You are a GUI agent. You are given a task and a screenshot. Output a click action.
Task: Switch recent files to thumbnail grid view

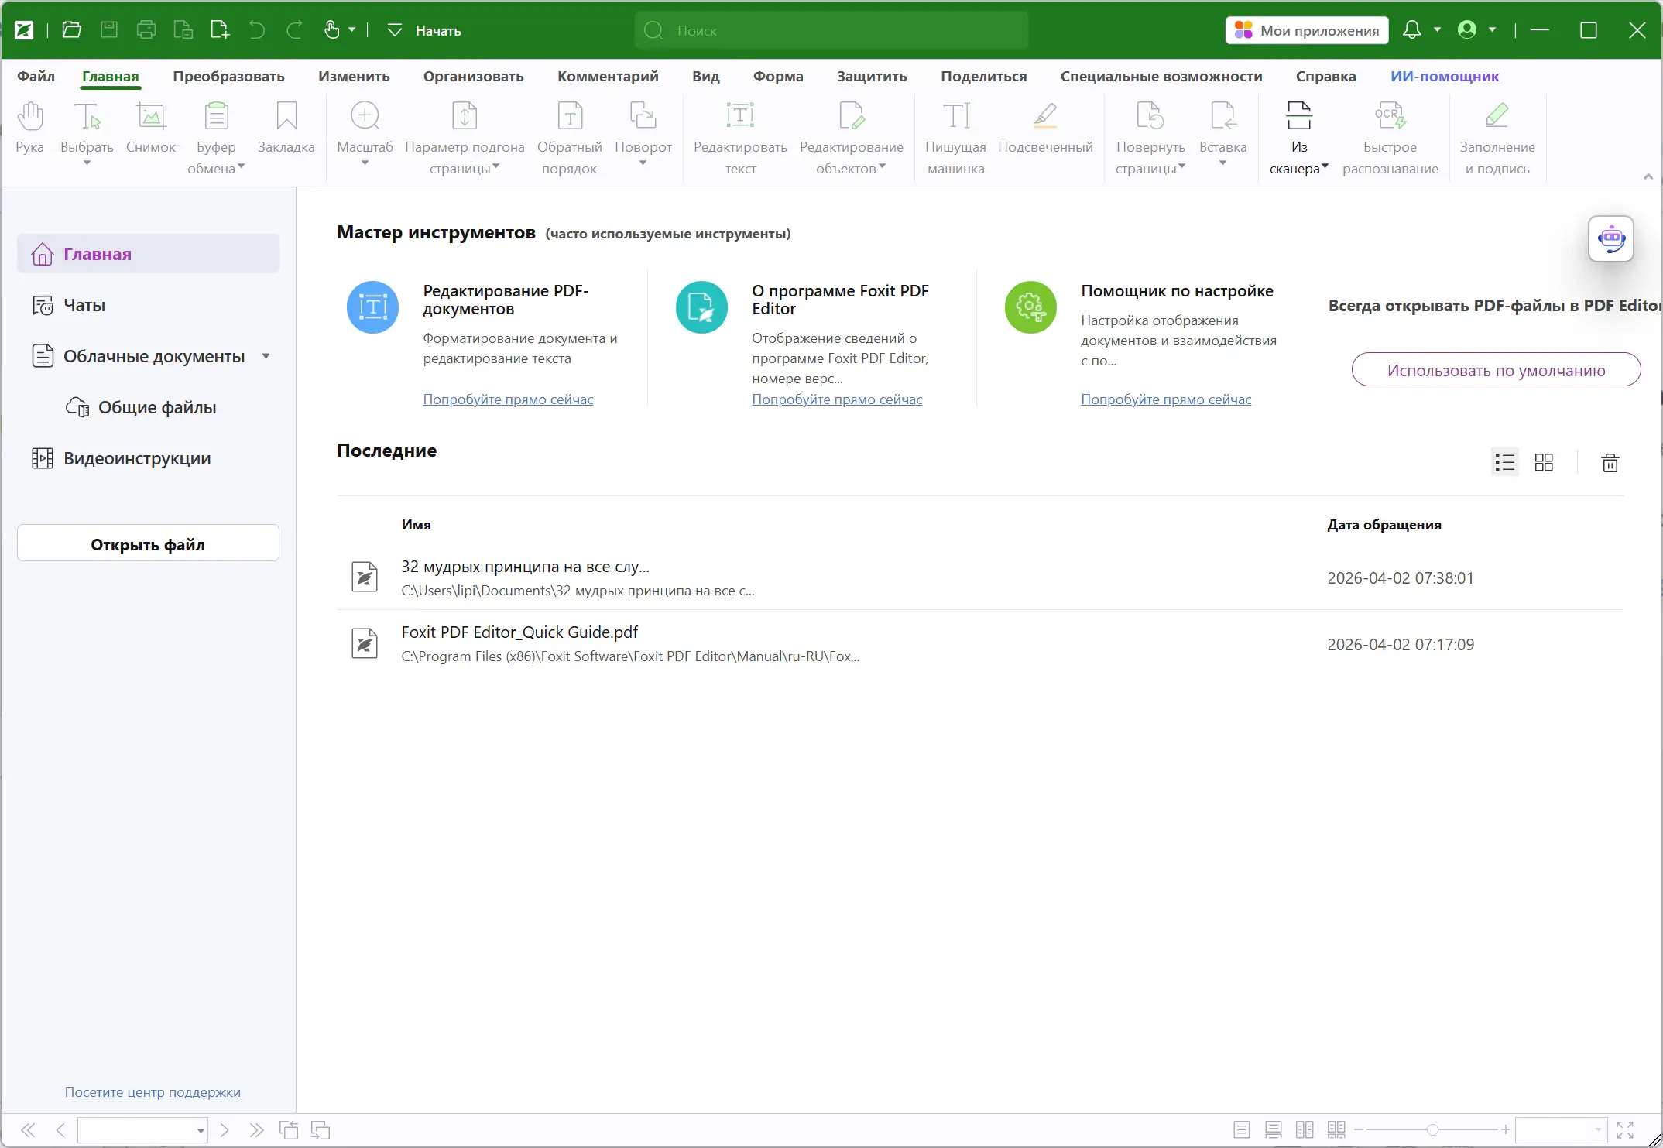1544,463
